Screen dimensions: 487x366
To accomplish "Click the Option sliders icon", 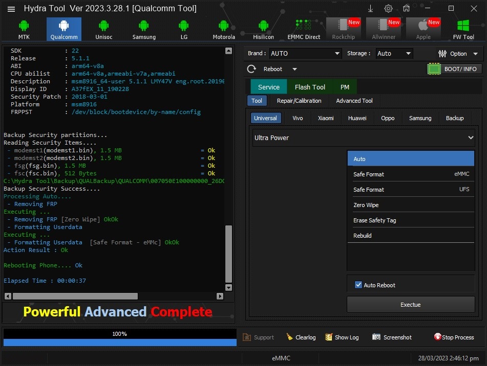I will point(442,54).
